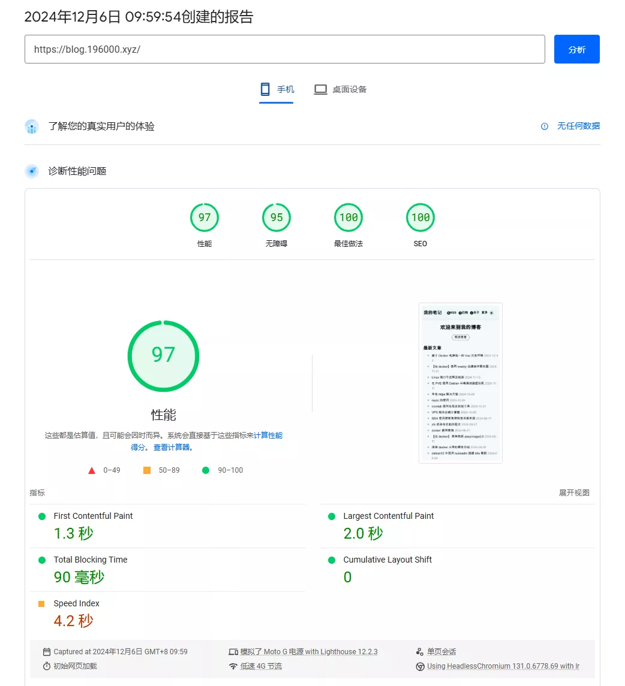Viewport: 625px width, 686px height.
Task: Click the device icon beside Moto G emulation
Action: click(x=233, y=652)
